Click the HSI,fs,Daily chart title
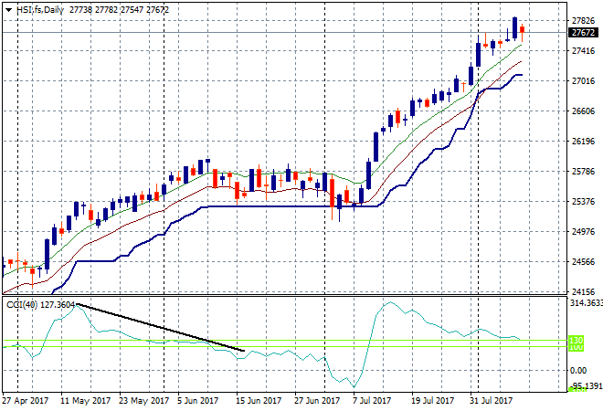The height and width of the screenshot is (411, 603). (40, 10)
